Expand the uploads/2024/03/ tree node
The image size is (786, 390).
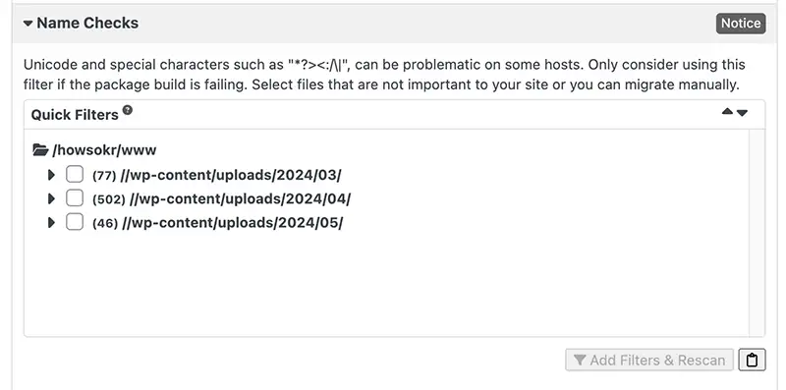pyautogui.click(x=51, y=175)
